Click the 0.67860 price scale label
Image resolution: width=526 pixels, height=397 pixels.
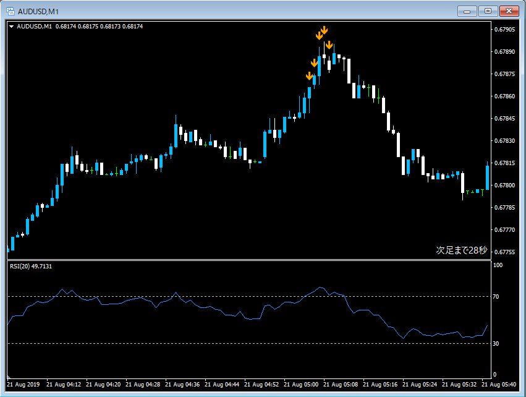point(504,96)
